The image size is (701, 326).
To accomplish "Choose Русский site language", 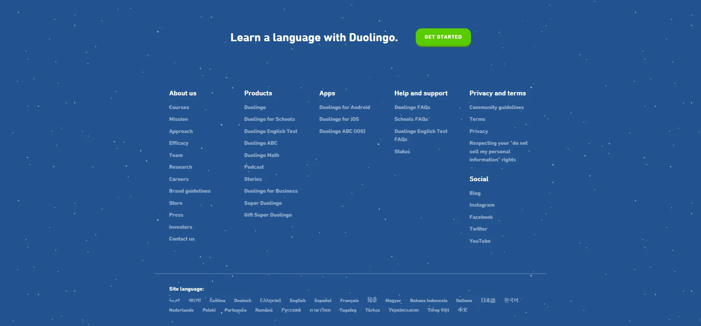I will point(291,310).
